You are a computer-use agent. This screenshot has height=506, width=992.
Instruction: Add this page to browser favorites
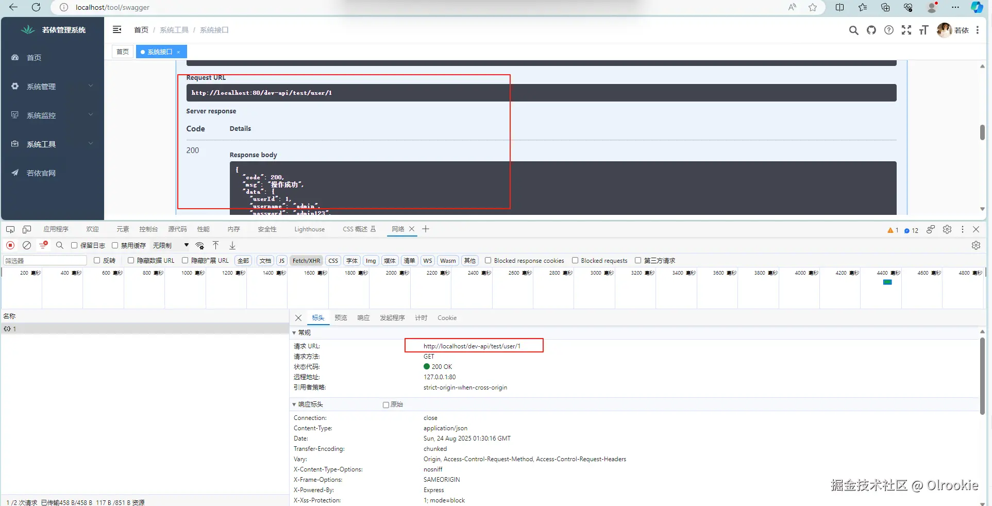click(813, 7)
